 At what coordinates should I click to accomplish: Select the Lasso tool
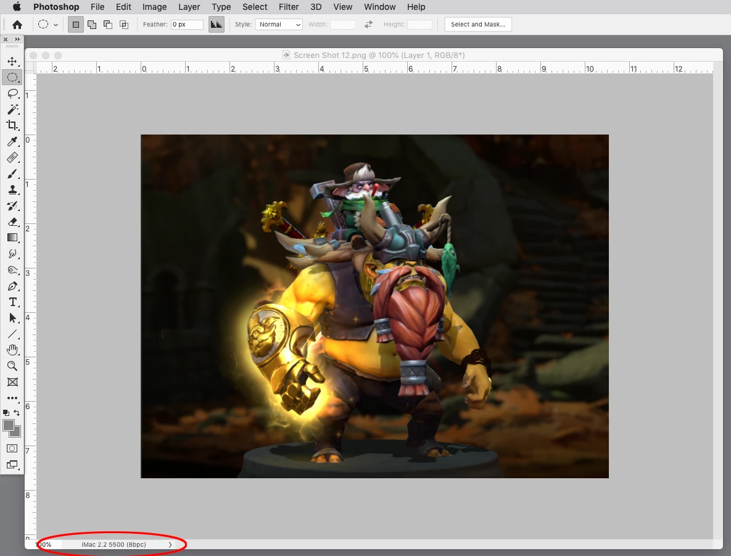[x=12, y=93]
